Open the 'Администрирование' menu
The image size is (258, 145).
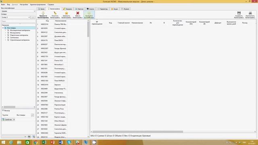click(37, 4)
